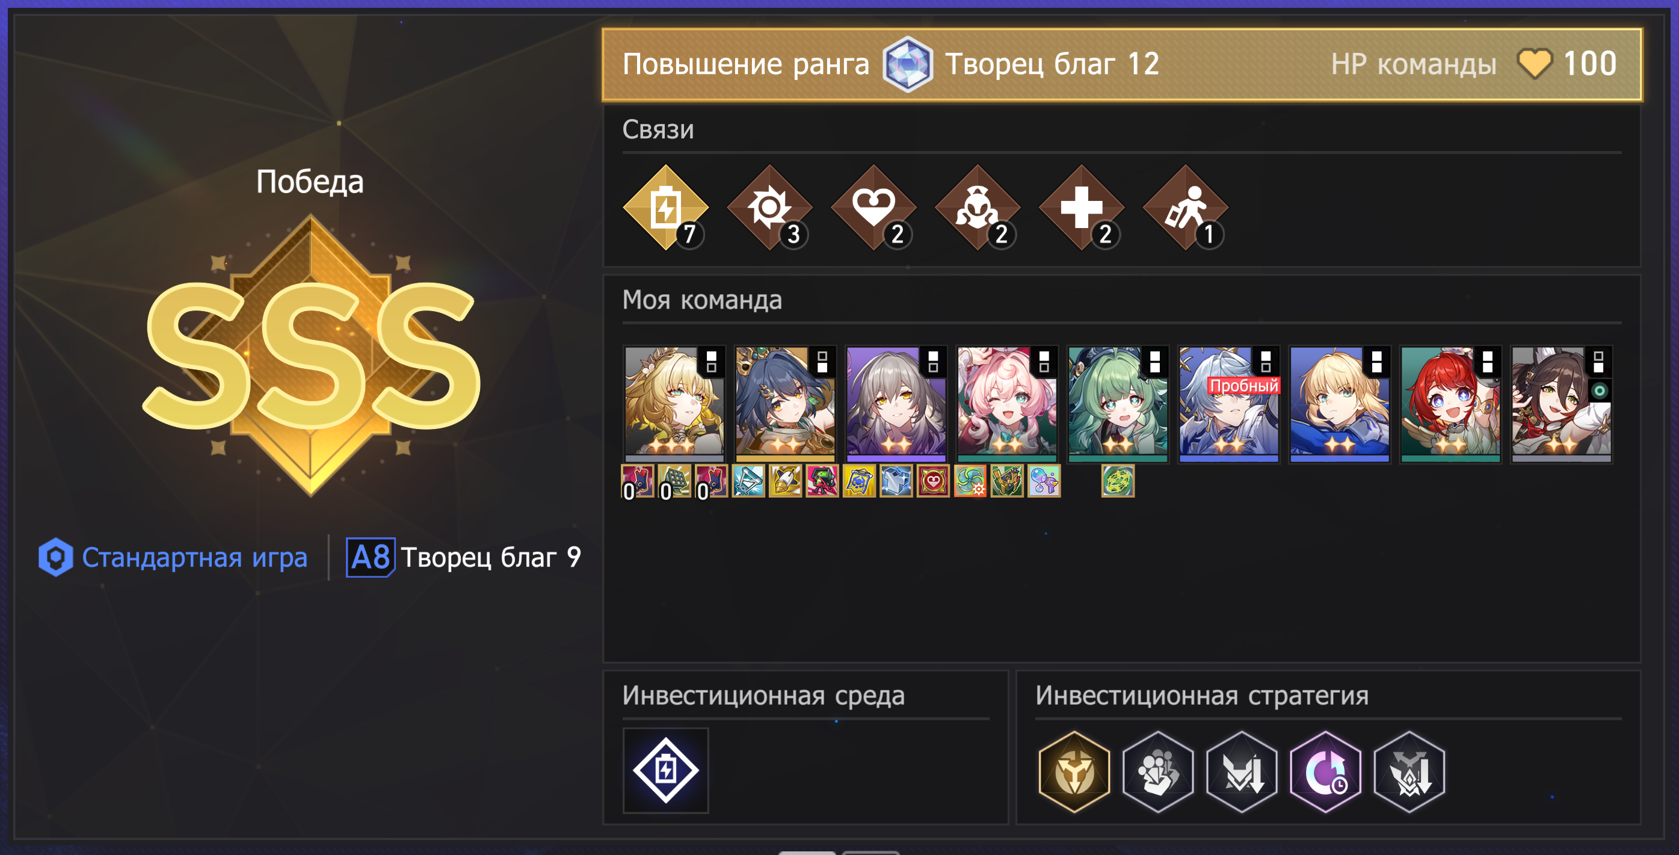Select the hand with coins strategy icon
Viewport: 1679px width, 855px height.
pyautogui.click(x=1157, y=771)
